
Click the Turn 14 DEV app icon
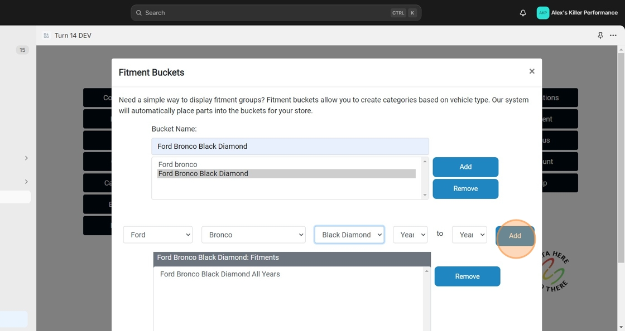tap(46, 36)
